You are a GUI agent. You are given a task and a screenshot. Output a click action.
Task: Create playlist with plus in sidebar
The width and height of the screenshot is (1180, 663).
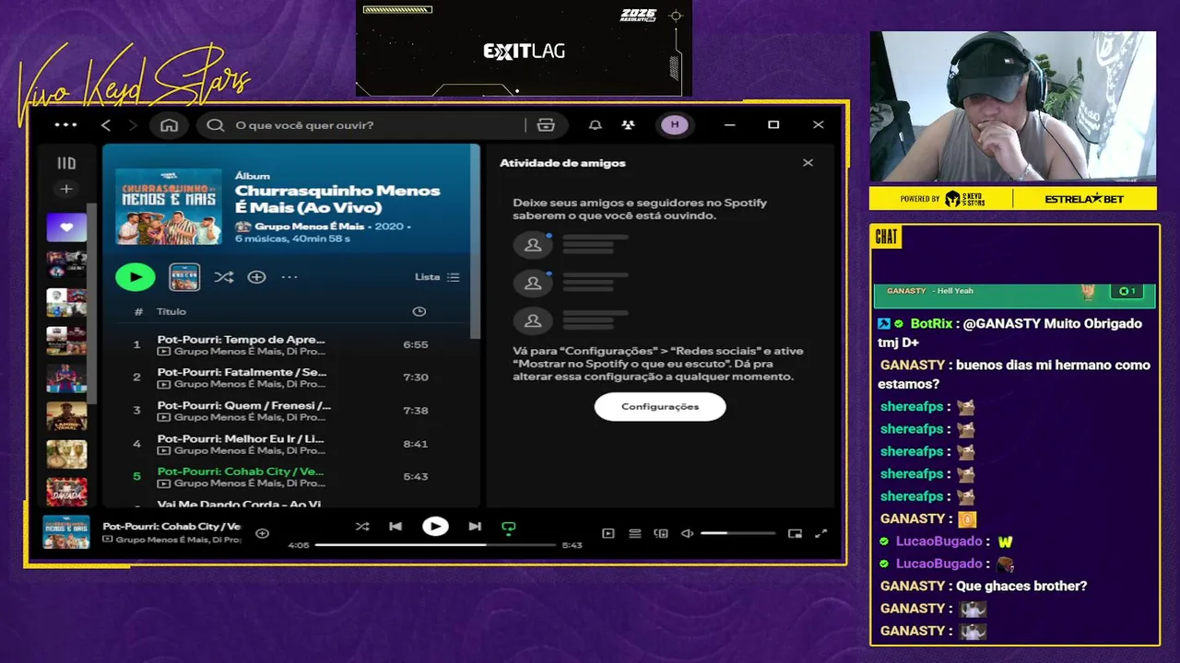point(66,189)
